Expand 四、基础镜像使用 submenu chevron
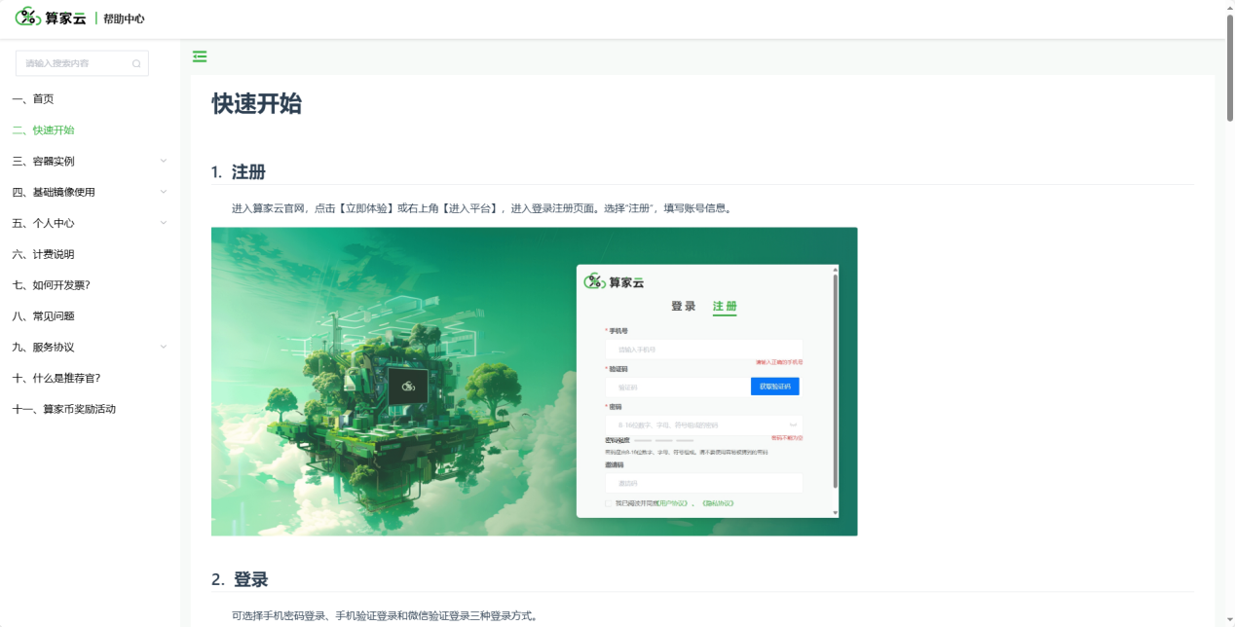 (163, 192)
